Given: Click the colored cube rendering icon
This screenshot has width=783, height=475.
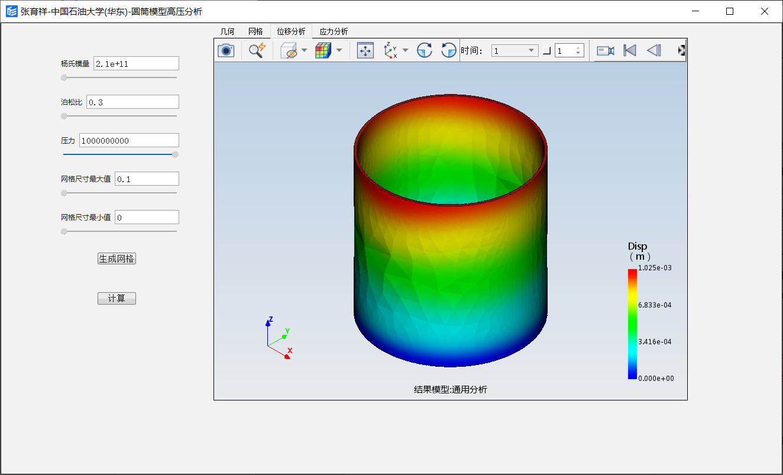Looking at the screenshot, I should 323,51.
